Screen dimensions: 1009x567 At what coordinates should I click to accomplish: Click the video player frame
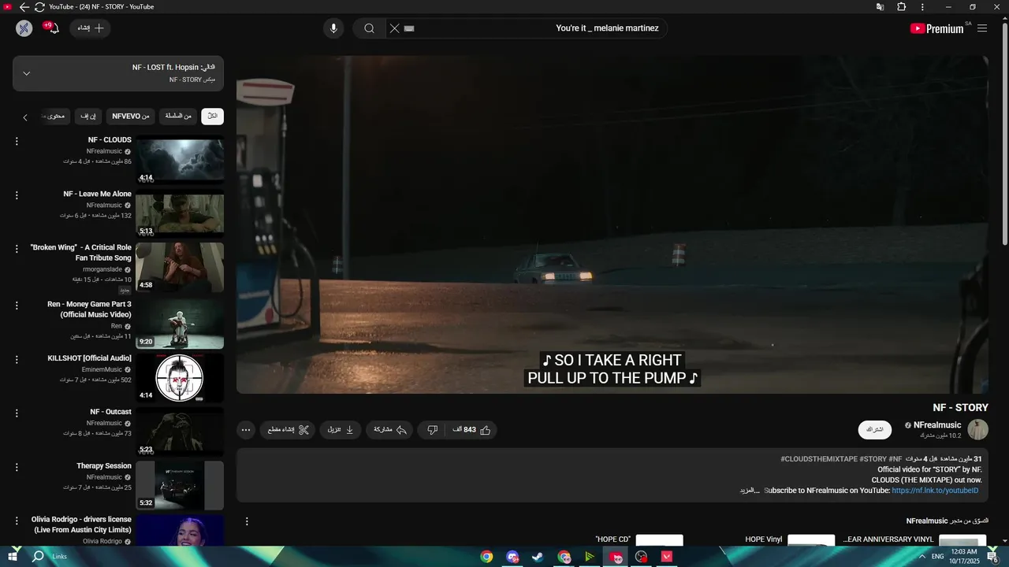[x=612, y=224]
